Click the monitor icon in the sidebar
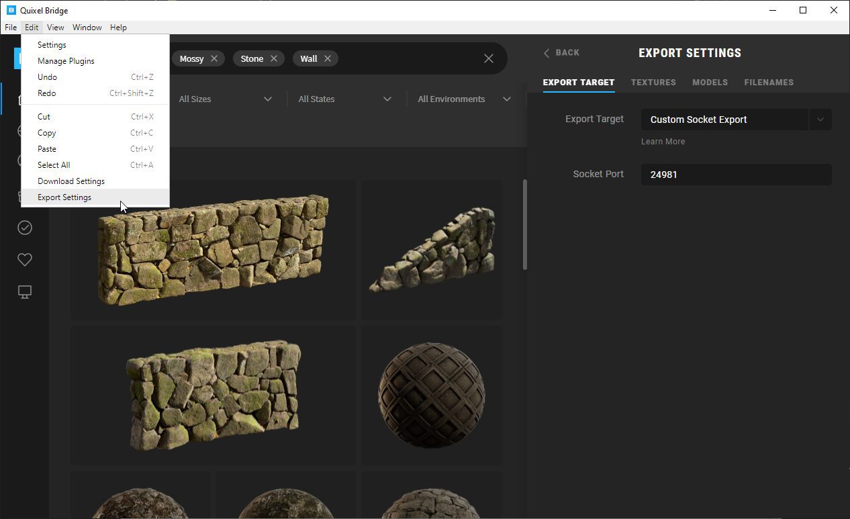 tap(25, 292)
